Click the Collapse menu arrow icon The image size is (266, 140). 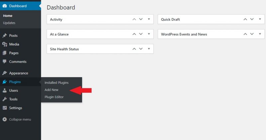point(5,119)
